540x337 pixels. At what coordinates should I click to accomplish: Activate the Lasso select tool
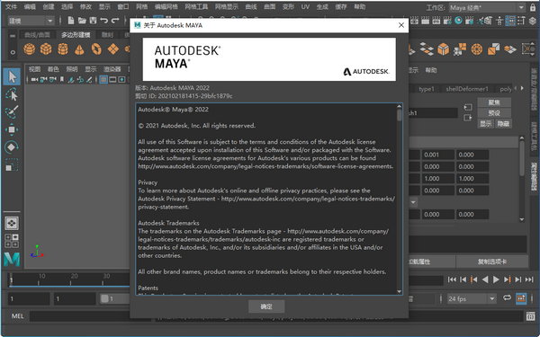click(x=12, y=94)
